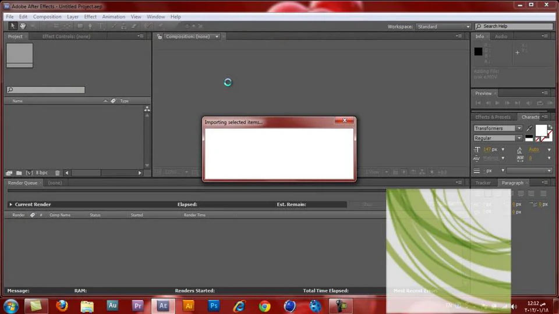
Task: Click the 8 bpc color depth button
Action: pyautogui.click(x=42, y=173)
